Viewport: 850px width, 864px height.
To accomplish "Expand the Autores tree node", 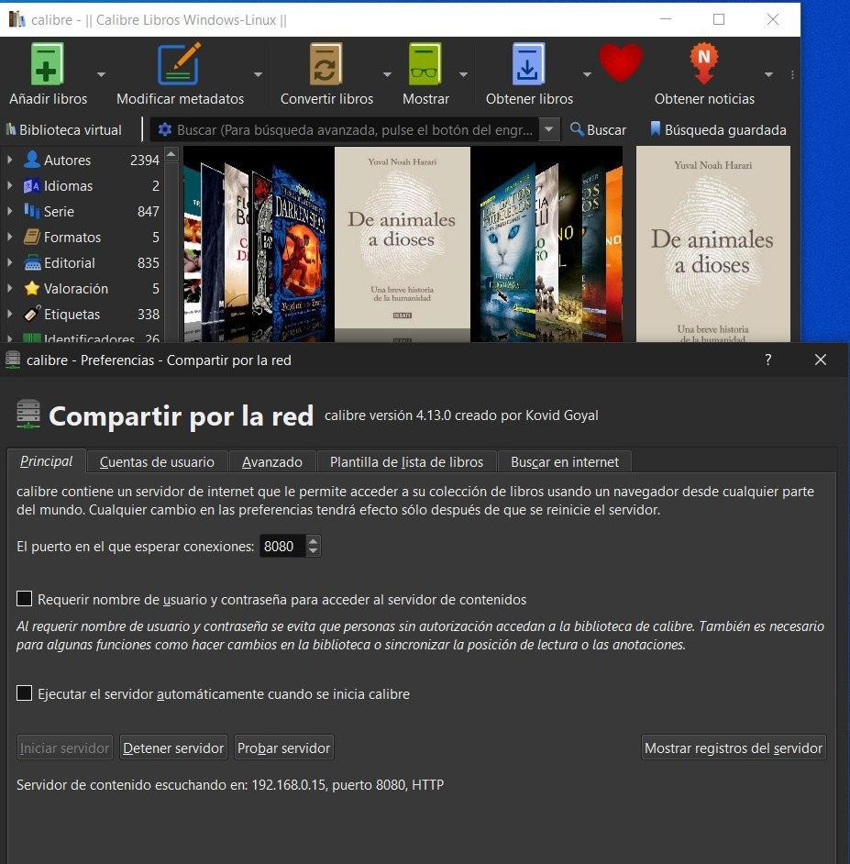I will (x=9, y=160).
